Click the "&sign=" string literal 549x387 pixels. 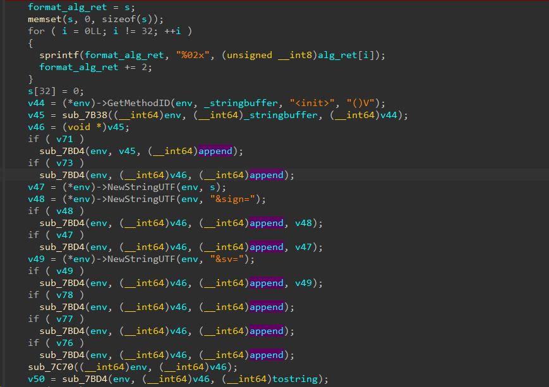click(x=232, y=199)
